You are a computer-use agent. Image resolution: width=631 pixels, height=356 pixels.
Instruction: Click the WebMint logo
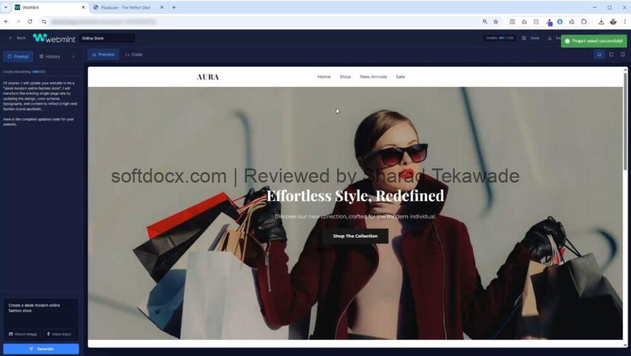point(53,38)
